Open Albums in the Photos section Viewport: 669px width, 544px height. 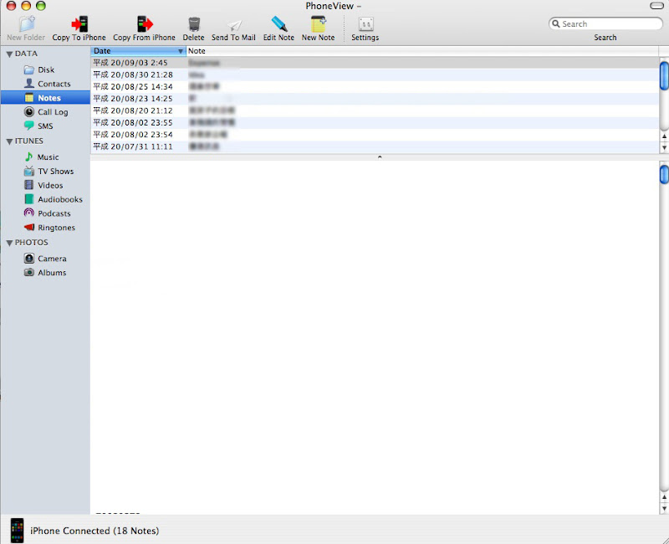(x=45, y=273)
